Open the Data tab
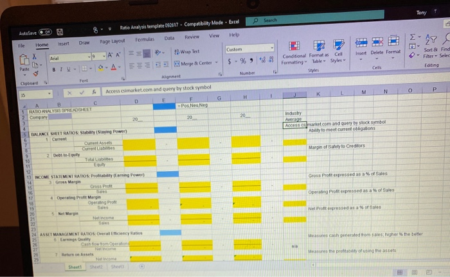The width and height of the screenshot is (450, 277). (x=169, y=38)
